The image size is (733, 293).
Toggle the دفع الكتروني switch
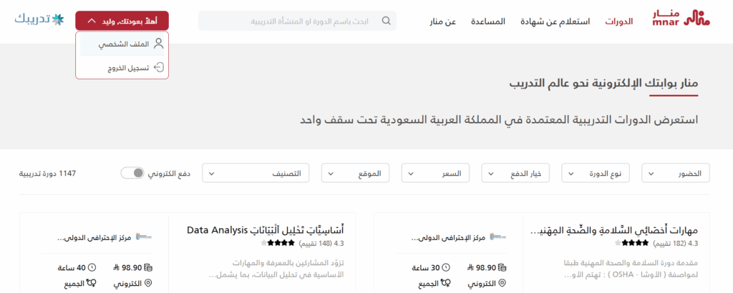(132, 173)
